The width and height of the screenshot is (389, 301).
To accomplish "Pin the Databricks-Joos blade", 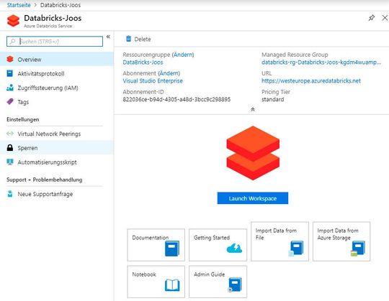I will pos(372,18).
